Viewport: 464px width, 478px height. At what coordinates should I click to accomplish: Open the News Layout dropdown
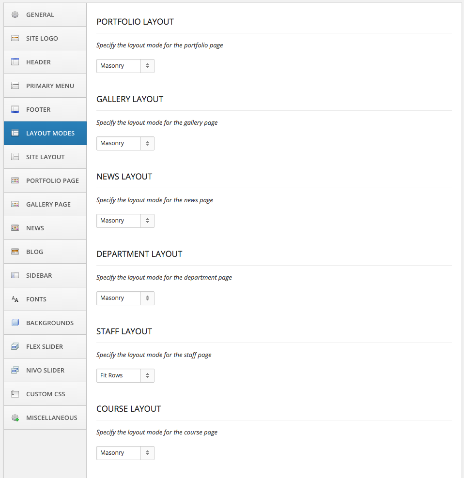(x=125, y=221)
